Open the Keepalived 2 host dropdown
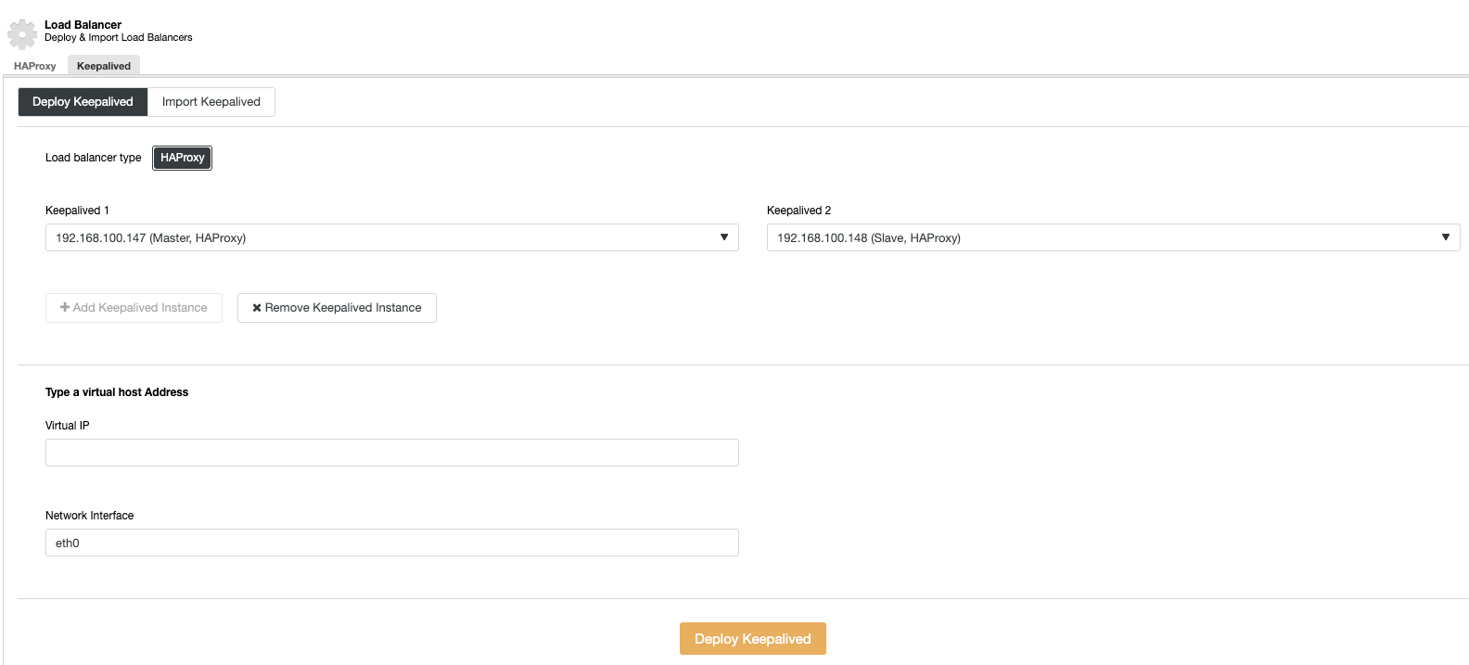Viewport: 1469px width, 665px height. pyautogui.click(x=1114, y=237)
